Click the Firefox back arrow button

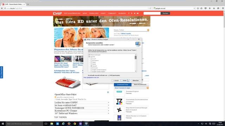tap(2, 8)
